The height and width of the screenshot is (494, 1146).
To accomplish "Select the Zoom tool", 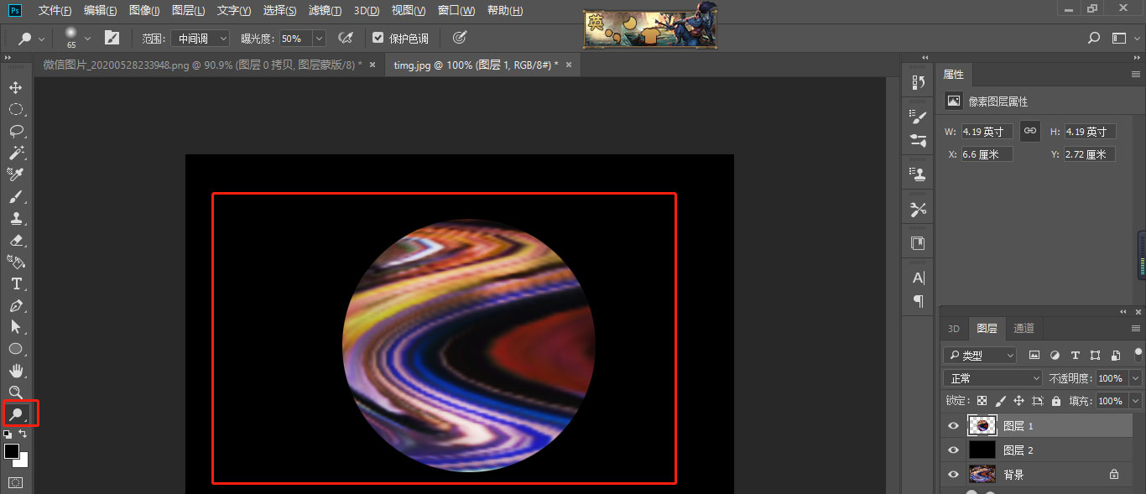I will (16, 392).
